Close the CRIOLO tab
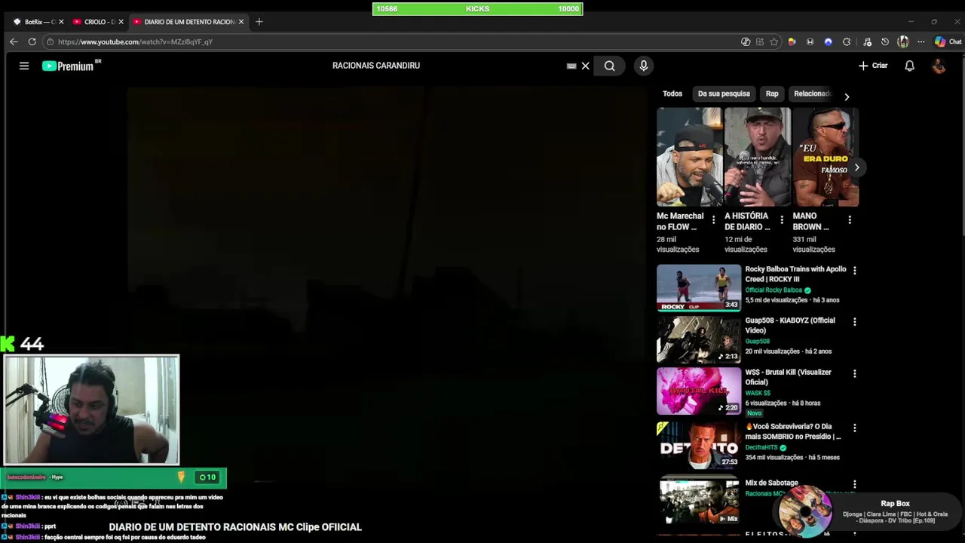Viewport: 965px width, 543px height. pyautogui.click(x=121, y=22)
